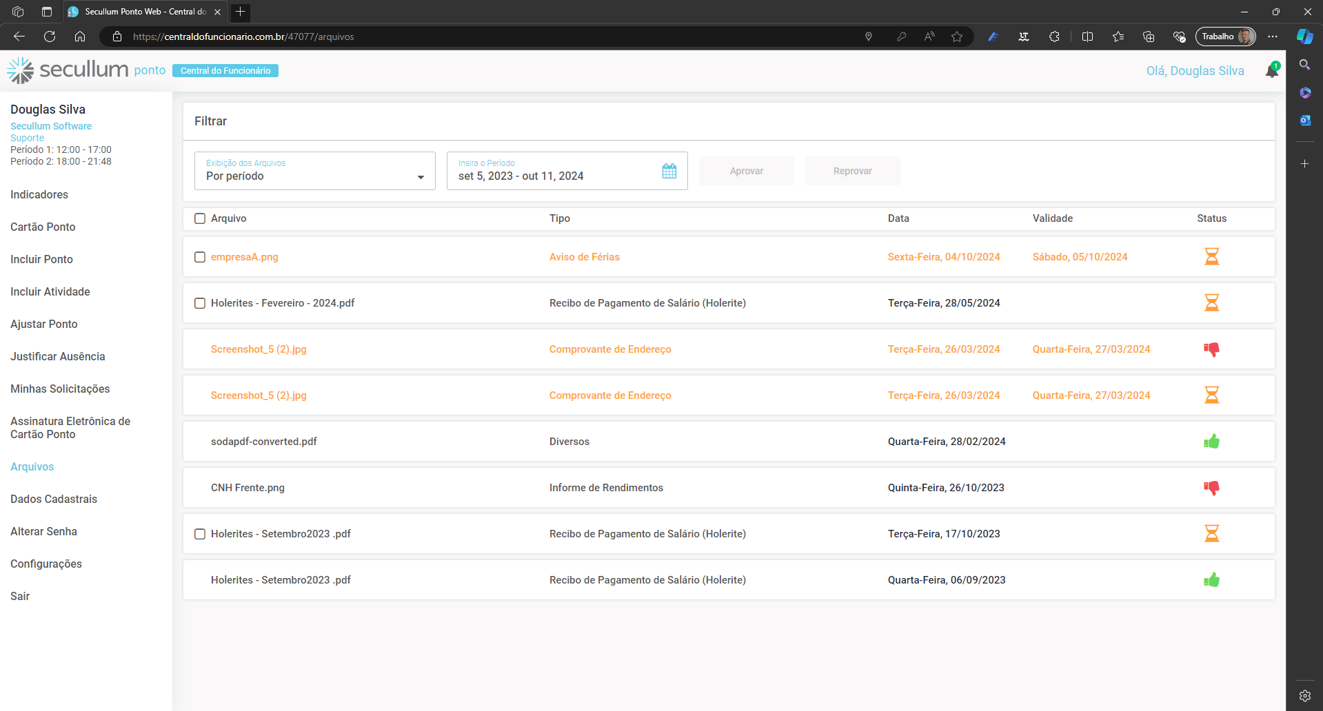Open Incluir Atividade menu item
The height and width of the screenshot is (711, 1323).
(50, 292)
